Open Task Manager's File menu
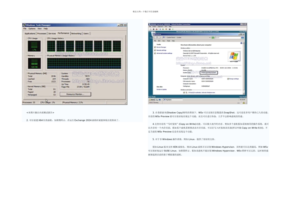The image size is (291, 206). tap(25, 29)
